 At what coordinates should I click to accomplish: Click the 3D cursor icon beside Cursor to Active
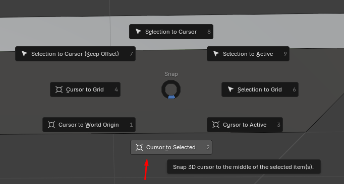coord(216,125)
